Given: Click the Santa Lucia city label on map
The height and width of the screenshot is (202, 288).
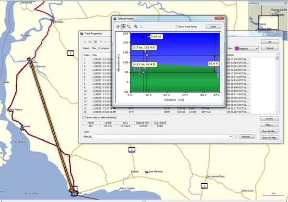Looking at the screenshot, I should click(248, 191).
